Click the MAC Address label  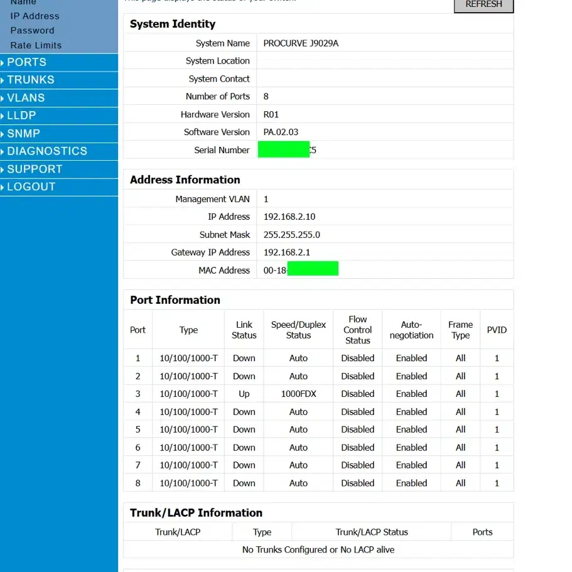(224, 271)
